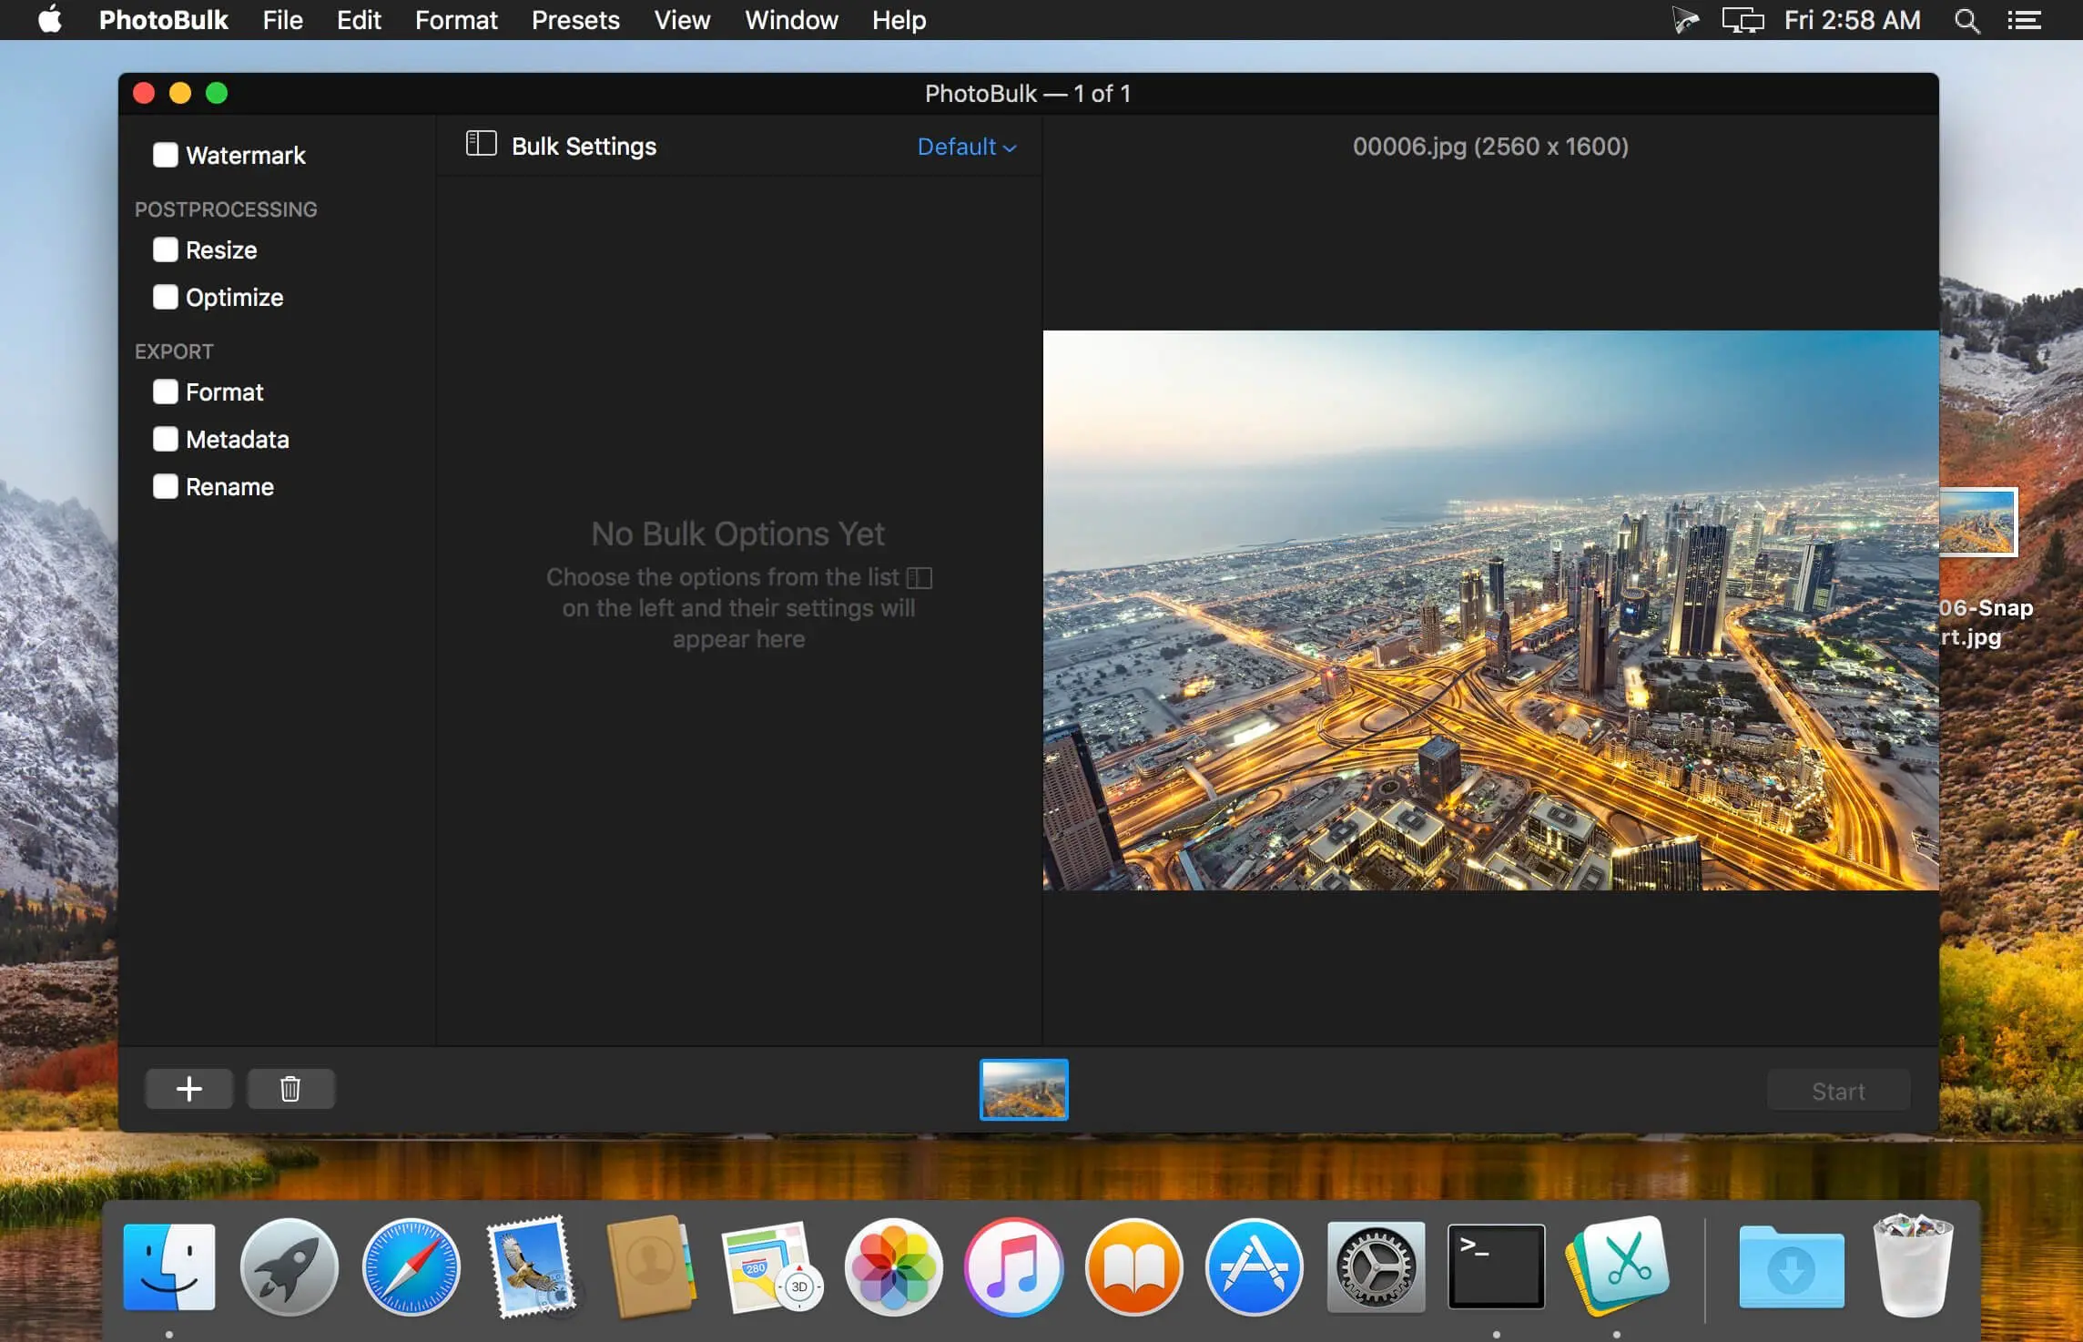The height and width of the screenshot is (1342, 2083).
Task: Click the Optimize option icon
Action: pyautogui.click(x=166, y=296)
